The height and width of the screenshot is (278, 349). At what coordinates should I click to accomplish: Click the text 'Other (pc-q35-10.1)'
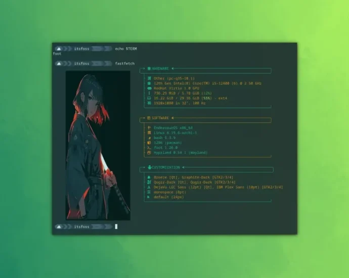click(x=174, y=78)
